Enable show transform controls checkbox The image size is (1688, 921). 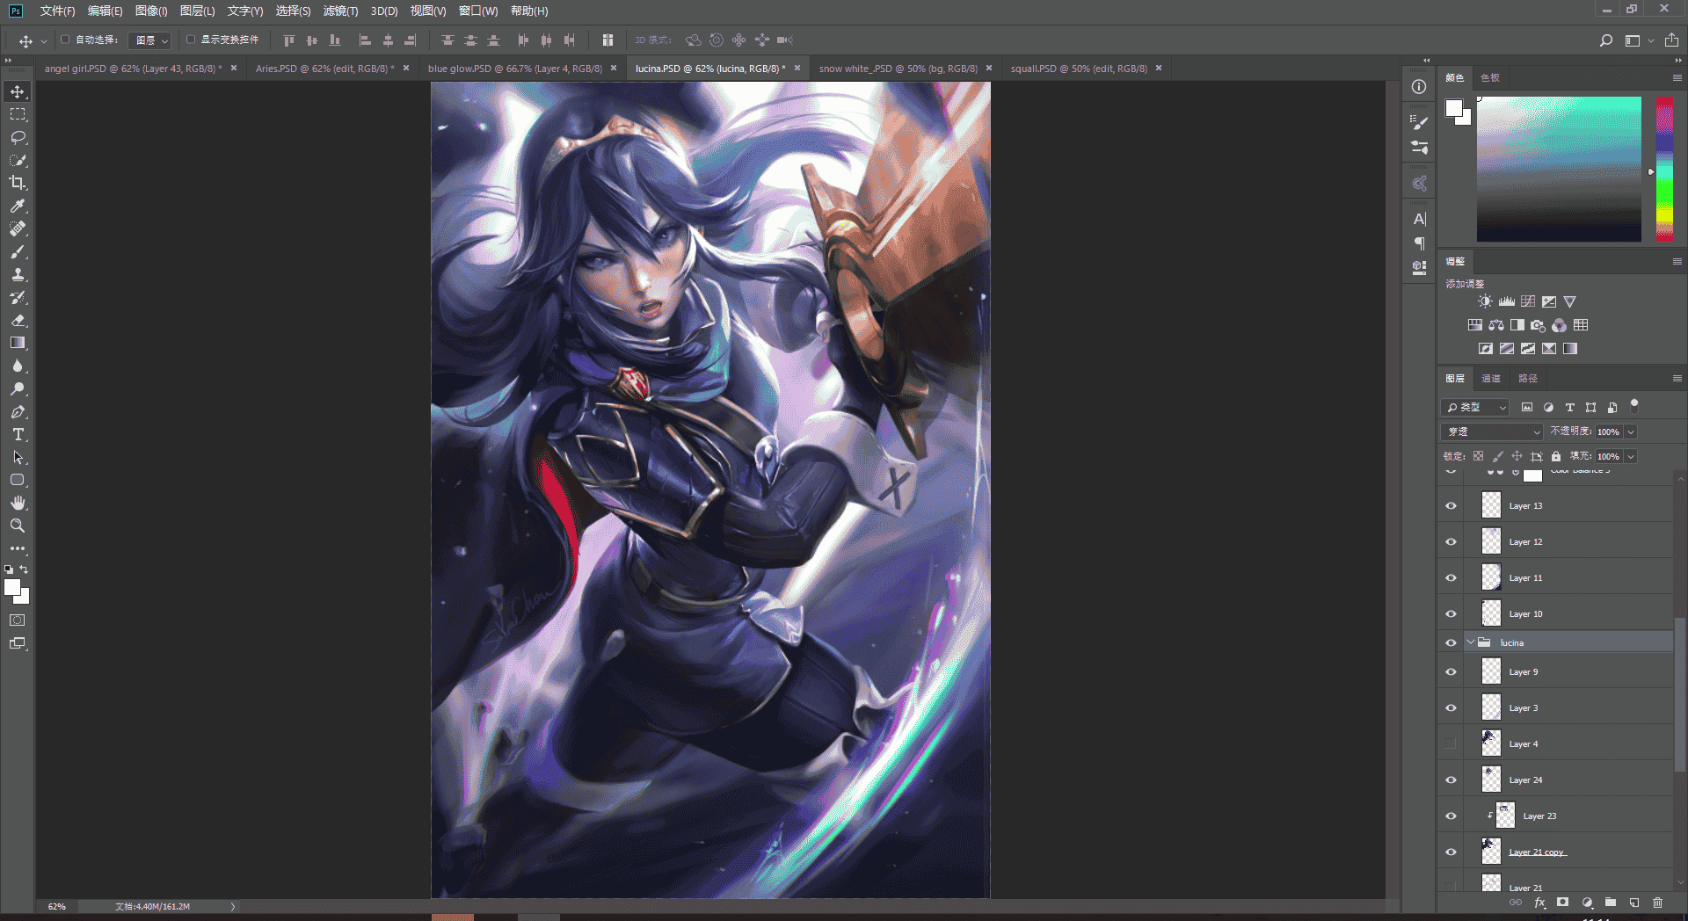coord(191,40)
